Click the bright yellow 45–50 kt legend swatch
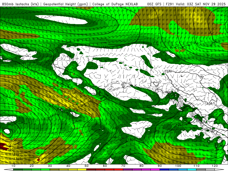This screenshot has width=228, height=171. (82, 170)
